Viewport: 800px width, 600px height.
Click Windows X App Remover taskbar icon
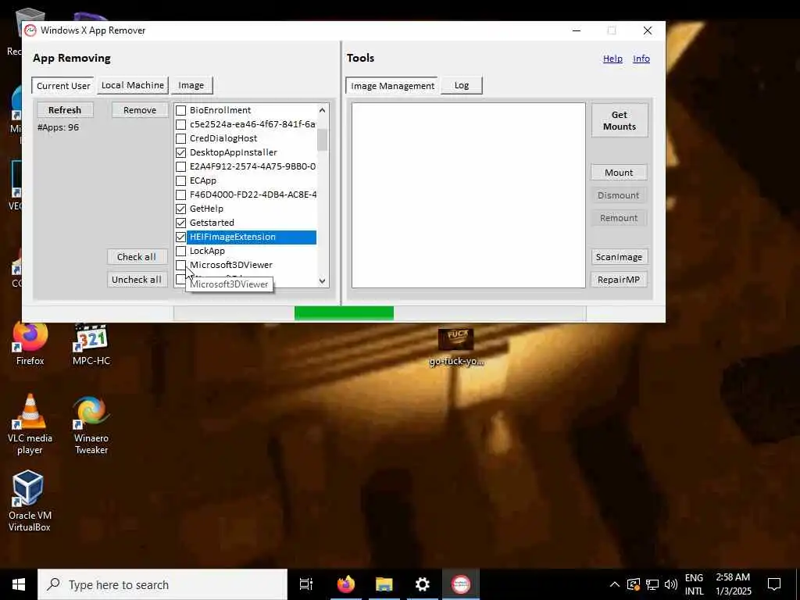coord(461,584)
